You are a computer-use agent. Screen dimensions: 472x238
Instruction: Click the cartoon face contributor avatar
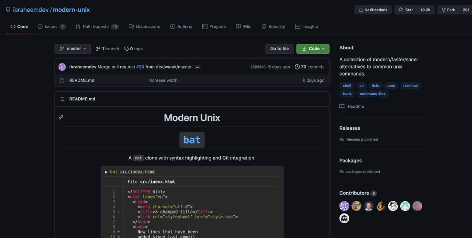point(393,206)
